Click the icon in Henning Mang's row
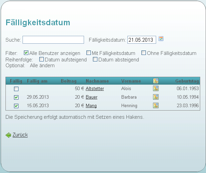This screenshot has height=173, width=206. click(156, 105)
